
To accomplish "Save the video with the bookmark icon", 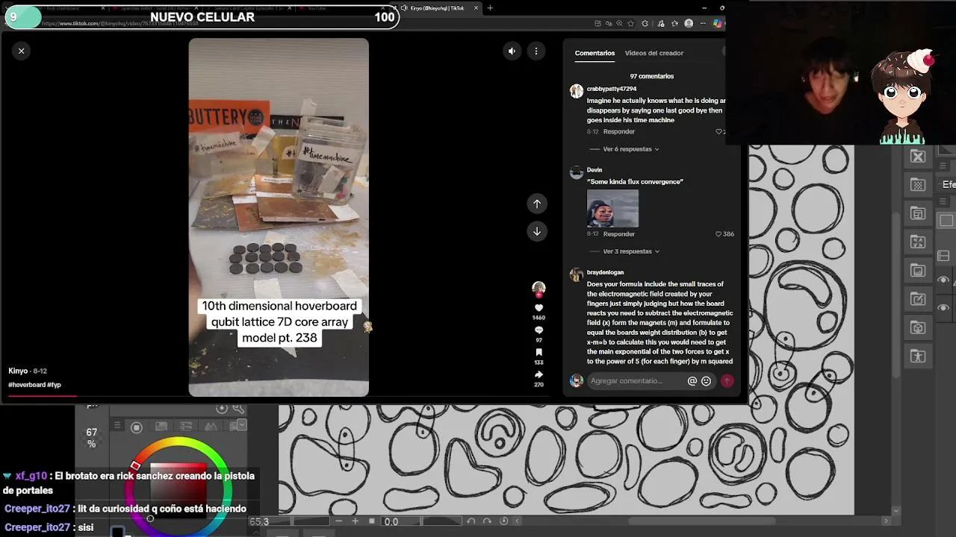I will point(538,353).
